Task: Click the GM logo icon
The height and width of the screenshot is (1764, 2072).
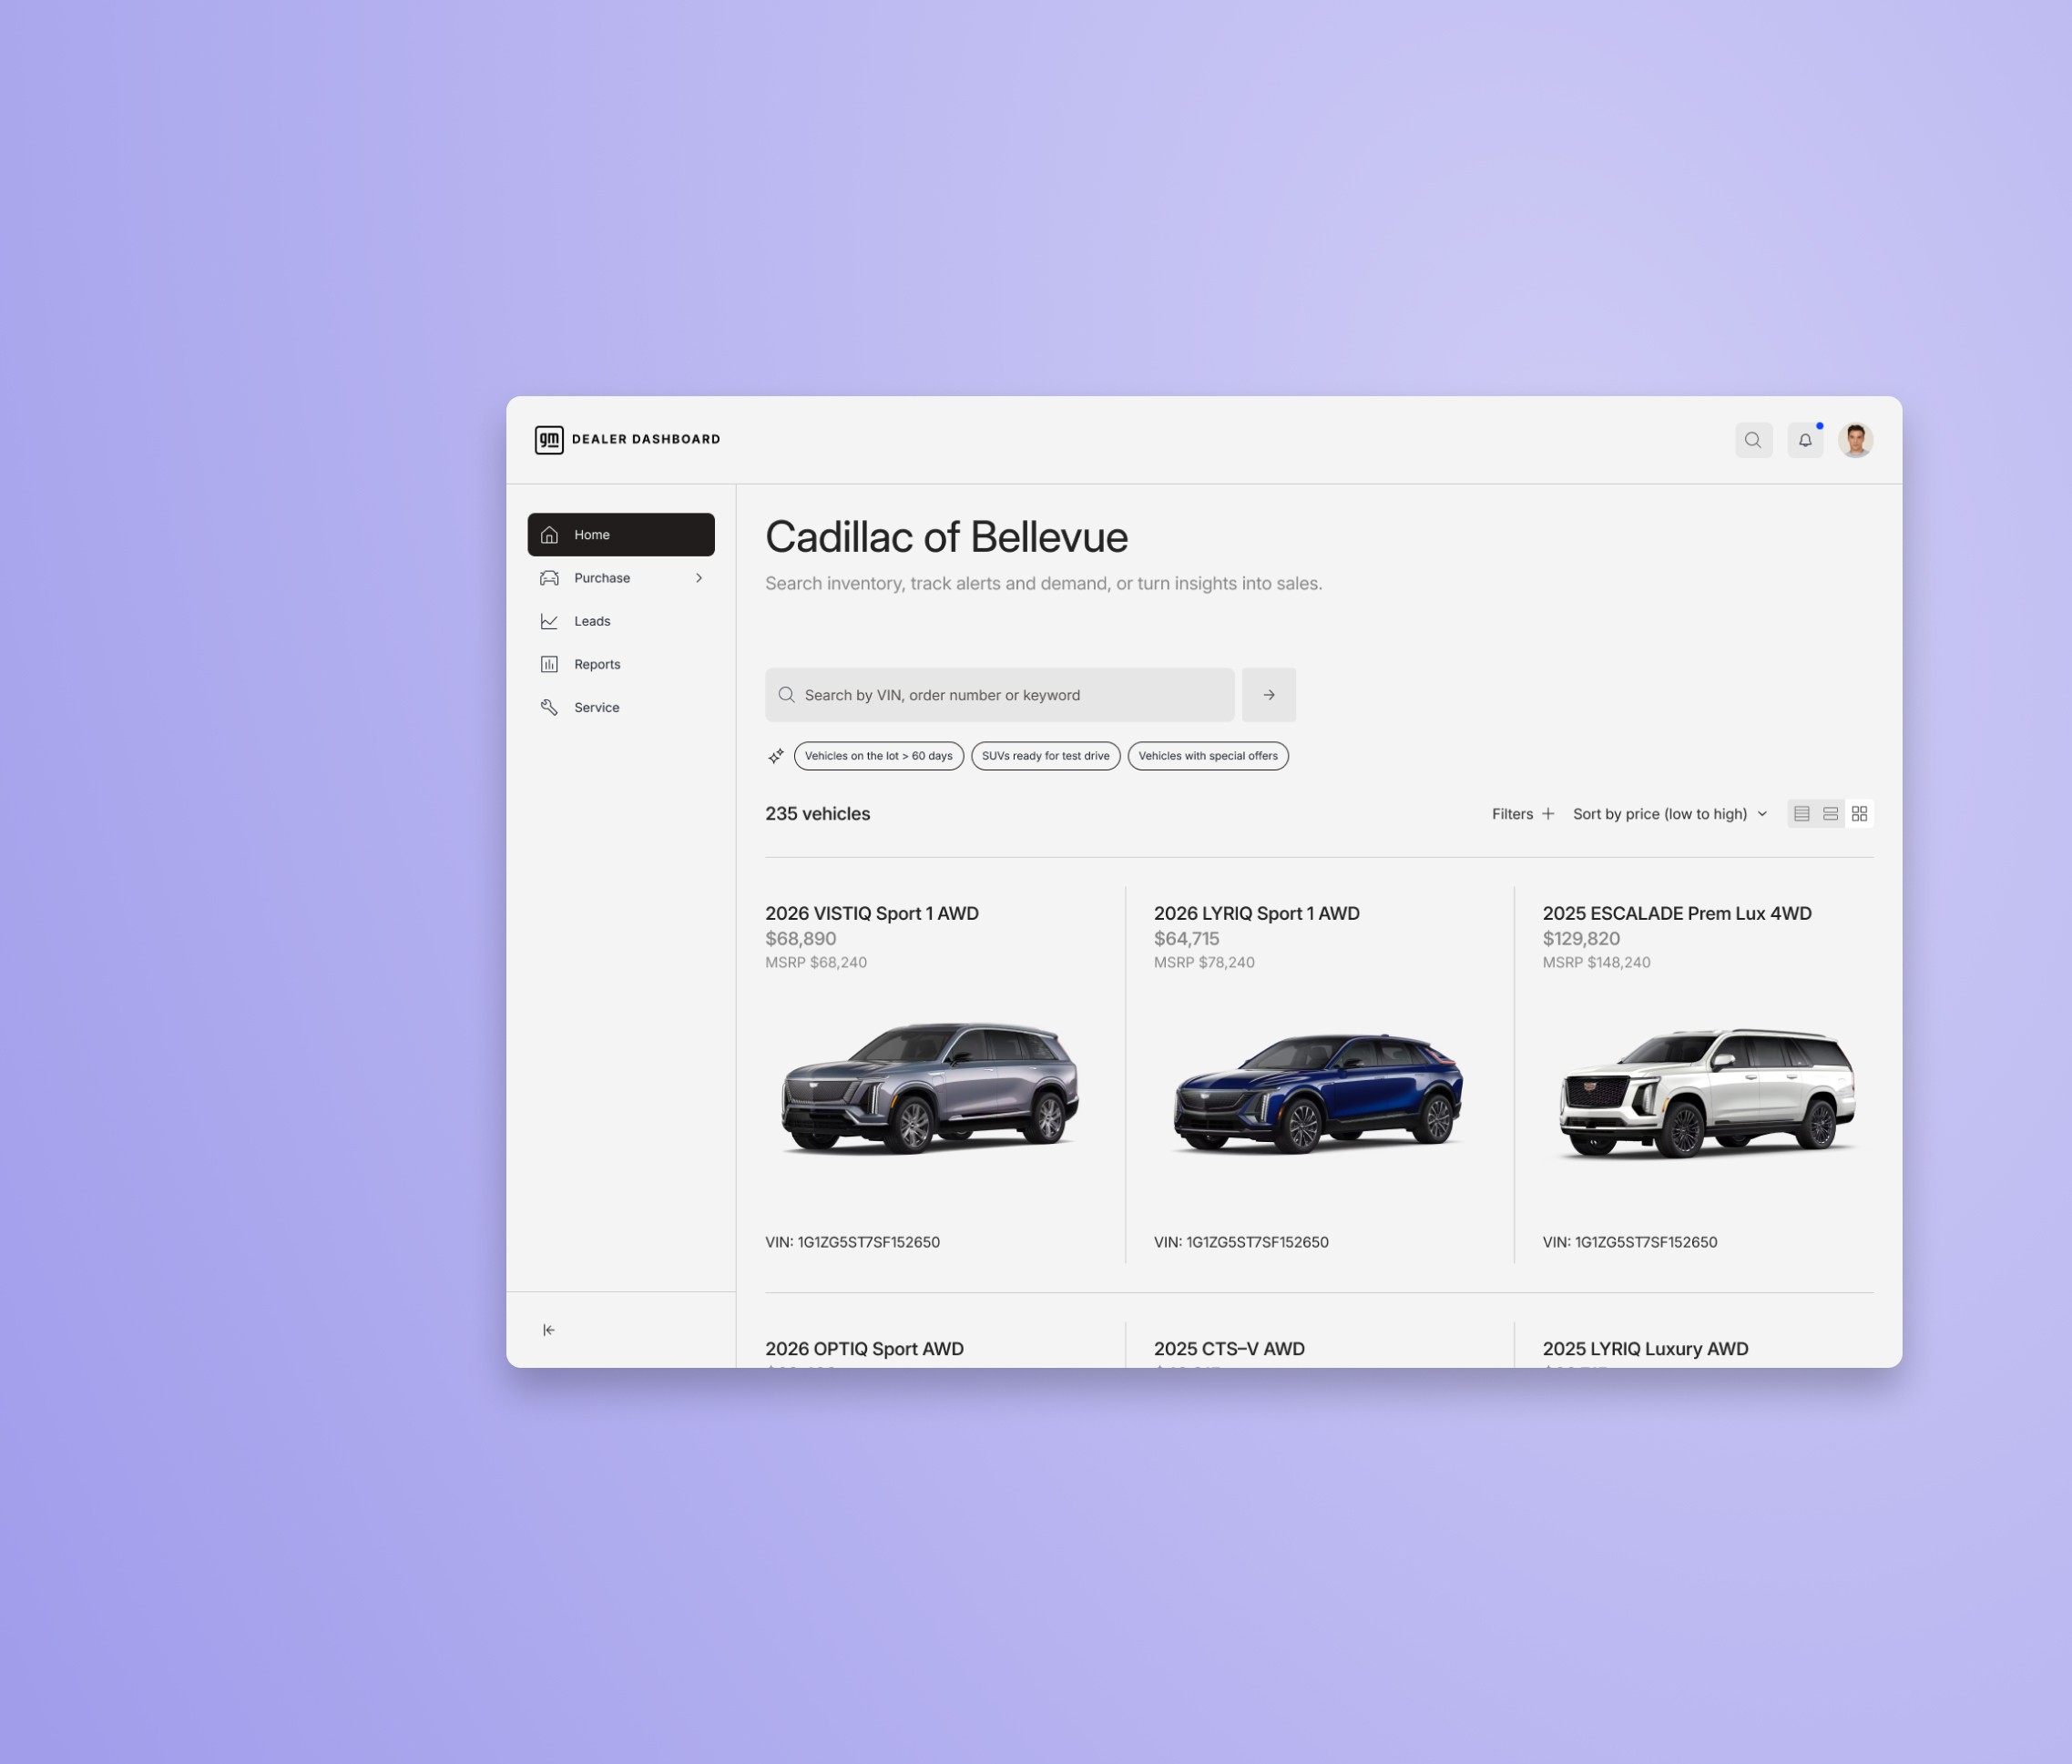Action: [549, 440]
